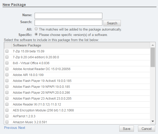Image resolution: width=158 pixels, height=134 pixels.
Task: Select Adobe Flash Player 20 NPAPI checkbox
Action: pos(7,92)
